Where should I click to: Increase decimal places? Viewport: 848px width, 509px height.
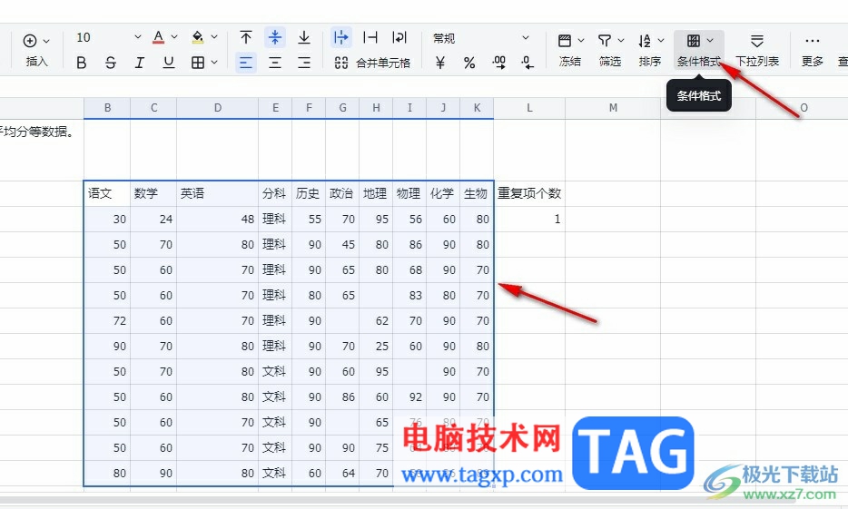[498, 64]
